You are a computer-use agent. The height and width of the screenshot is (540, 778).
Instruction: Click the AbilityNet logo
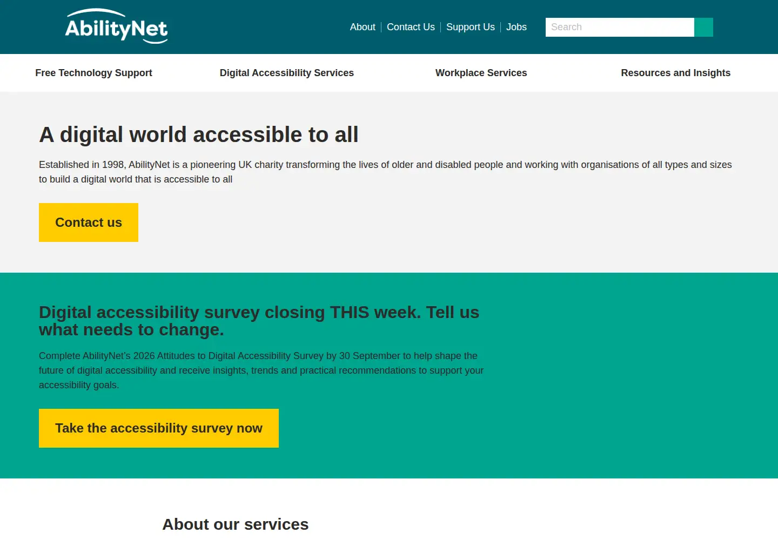(x=116, y=26)
